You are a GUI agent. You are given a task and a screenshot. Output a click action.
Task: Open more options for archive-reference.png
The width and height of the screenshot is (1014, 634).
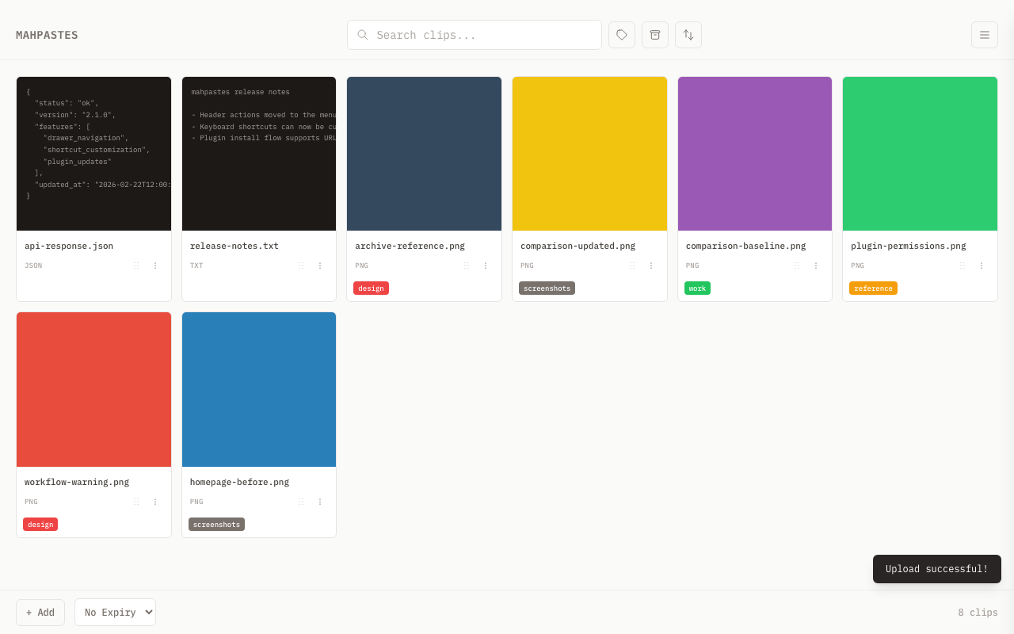(x=486, y=265)
